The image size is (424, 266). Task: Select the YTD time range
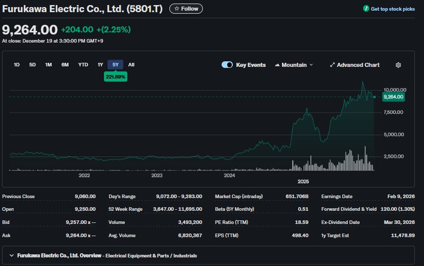pyautogui.click(x=83, y=65)
